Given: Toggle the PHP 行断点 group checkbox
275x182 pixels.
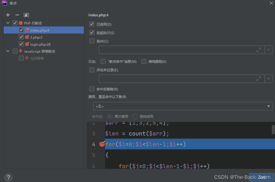Looking at the screenshot, I should click(15, 23).
